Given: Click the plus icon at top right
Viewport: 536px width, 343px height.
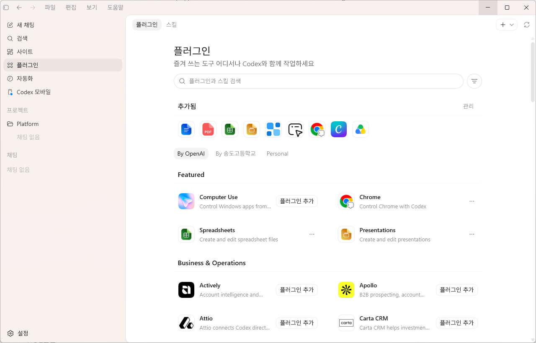Looking at the screenshot, I should click(x=503, y=25).
